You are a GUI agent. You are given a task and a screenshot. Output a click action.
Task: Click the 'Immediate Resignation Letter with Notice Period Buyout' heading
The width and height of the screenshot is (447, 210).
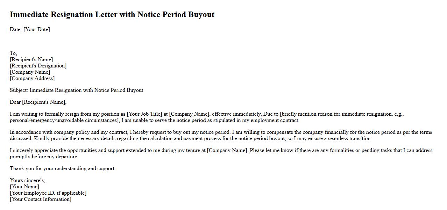112,15
